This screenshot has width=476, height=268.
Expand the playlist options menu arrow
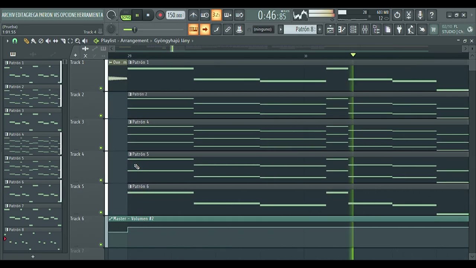[x=7, y=41]
